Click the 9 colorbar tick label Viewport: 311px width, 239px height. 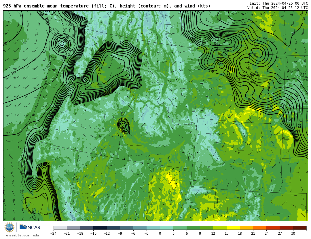pos(200,234)
